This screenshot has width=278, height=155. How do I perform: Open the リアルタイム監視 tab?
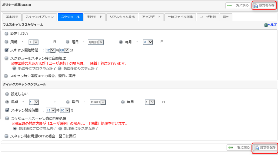(x=122, y=17)
